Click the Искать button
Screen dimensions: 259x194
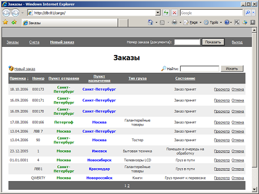pos(232,68)
